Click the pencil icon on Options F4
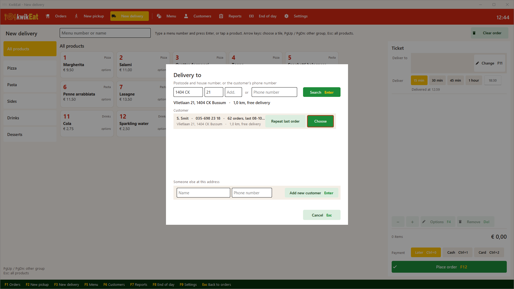 point(424,222)
